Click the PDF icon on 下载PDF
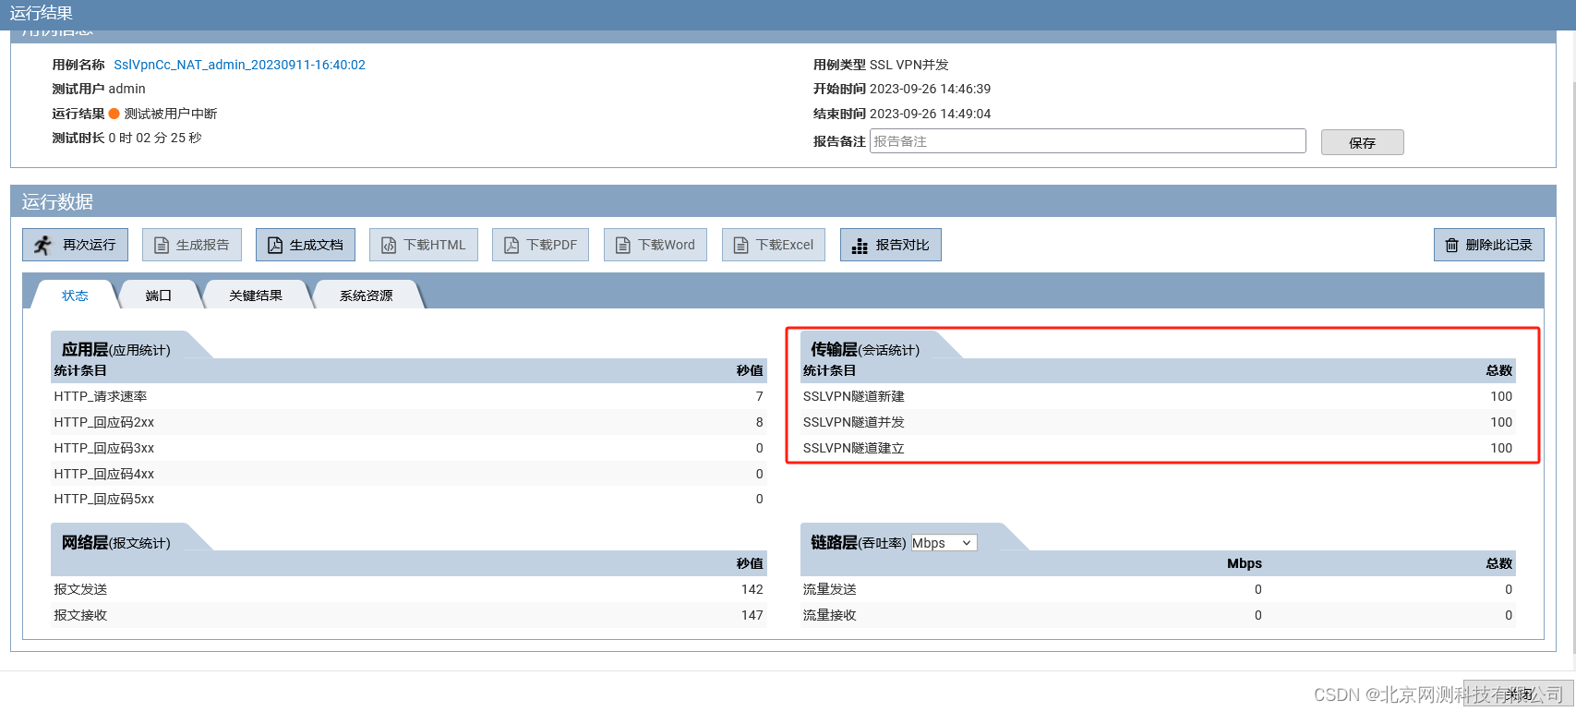This screenshot has width=1576, height=712. (511, 245)
